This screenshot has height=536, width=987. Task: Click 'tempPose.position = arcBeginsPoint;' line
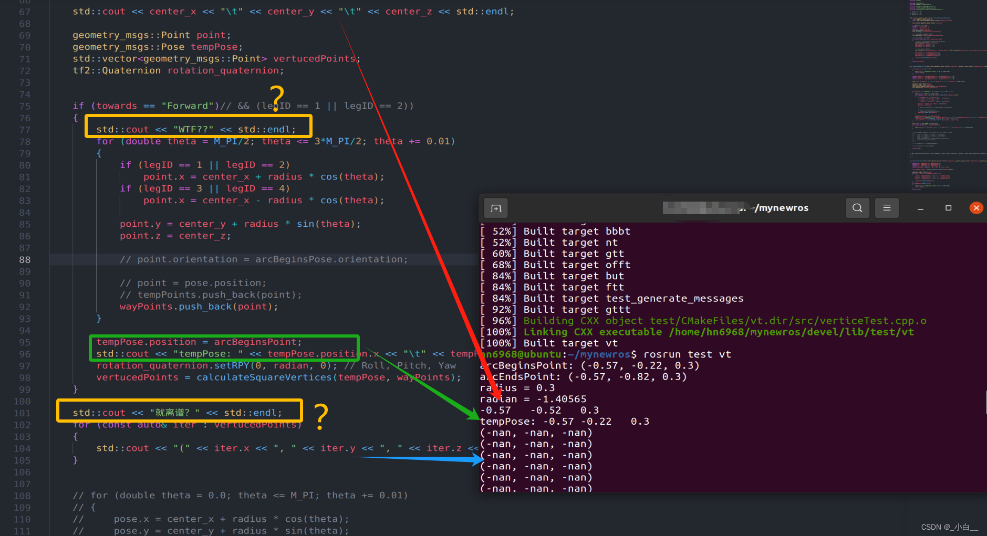click(x=199, y=342)
